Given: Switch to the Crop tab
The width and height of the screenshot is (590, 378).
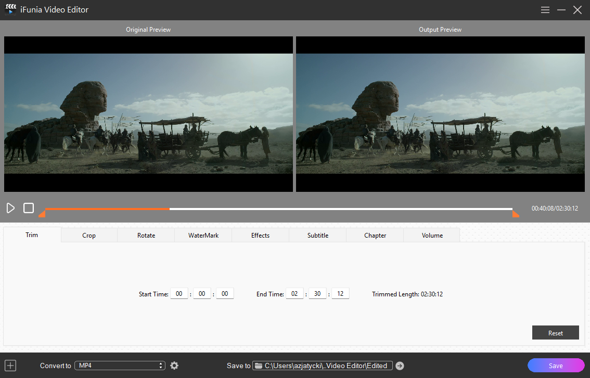Looking at the screenshot, I should pos(89,235).
